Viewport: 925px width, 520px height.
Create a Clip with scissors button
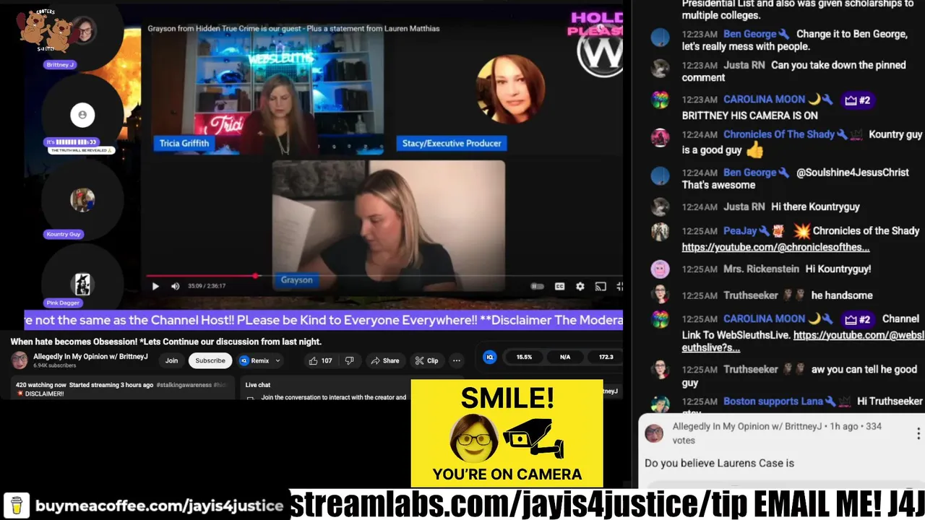click(x=426, y=360)
